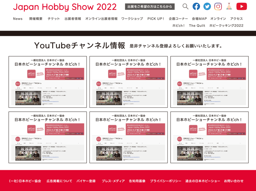Open the 開催概要 menu item
Screen dimensions: 256x191
tap(36, 19)
